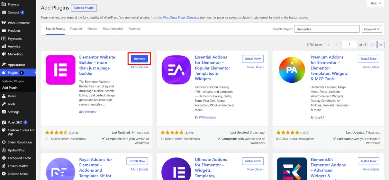This screenshot has width=389, height=180.
Task: Open the Elementor Website Builder title link
Action: pyautogui.click(x=97, y=65)
